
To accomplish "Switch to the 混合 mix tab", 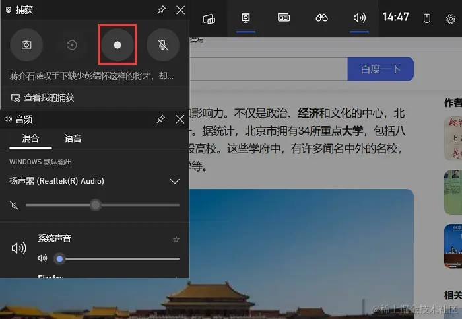I will (30, 139).
